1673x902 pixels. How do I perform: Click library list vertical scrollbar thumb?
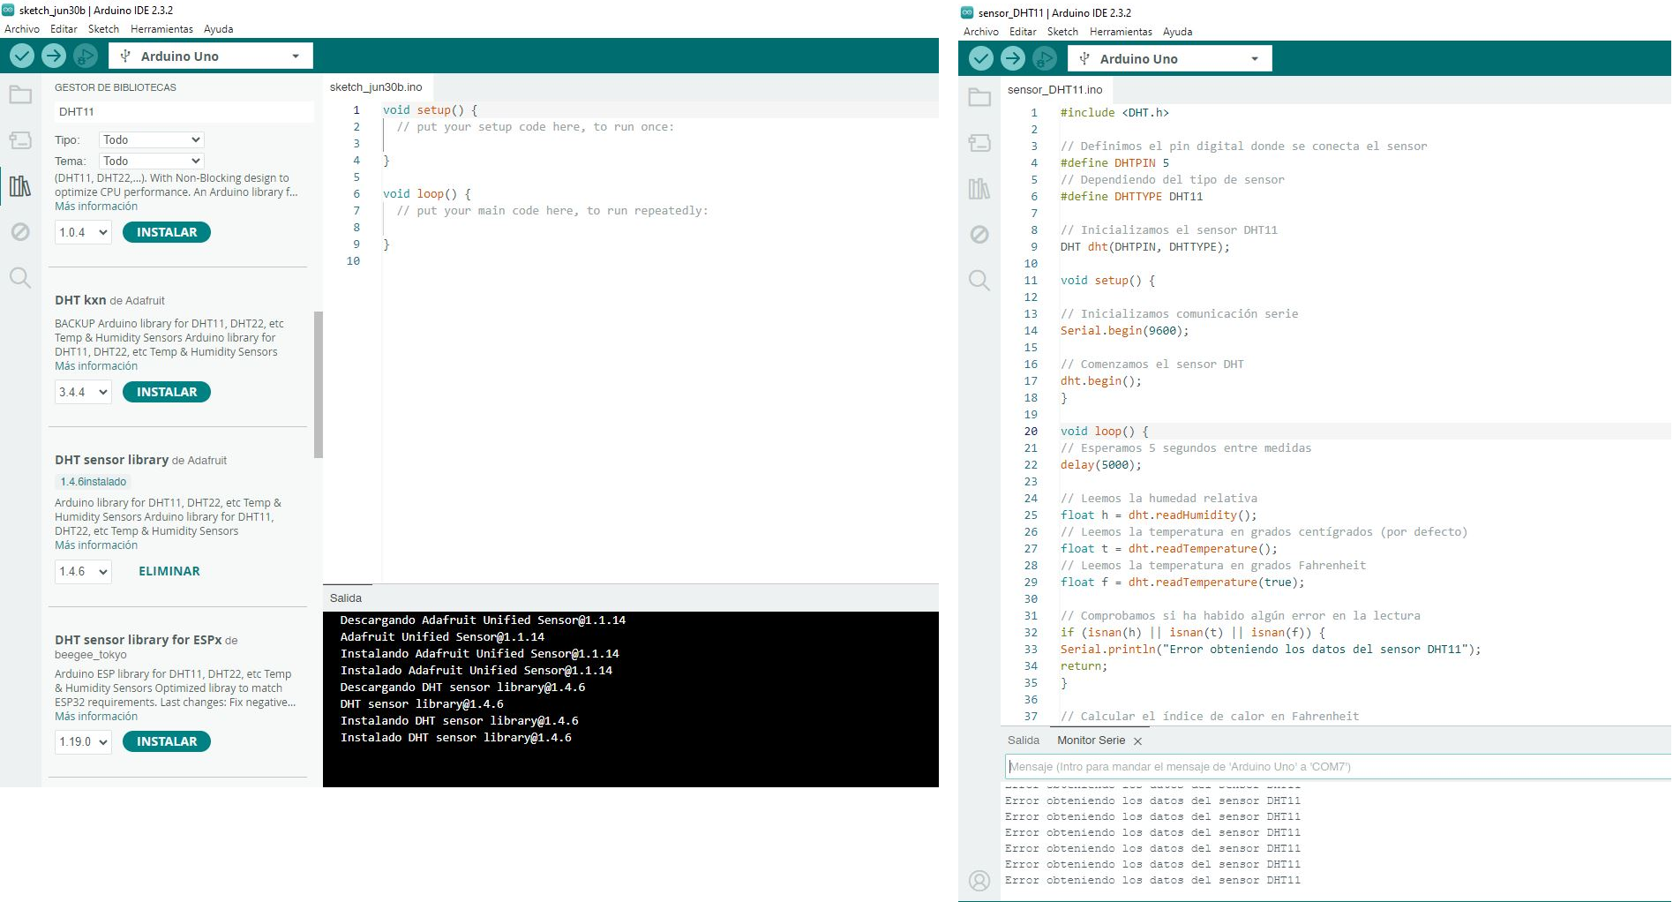point(319,385)
